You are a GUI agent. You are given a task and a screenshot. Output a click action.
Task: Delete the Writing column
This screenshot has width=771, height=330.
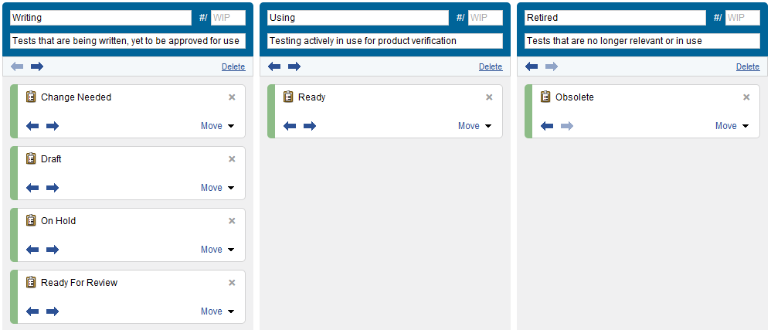point(233,67)
